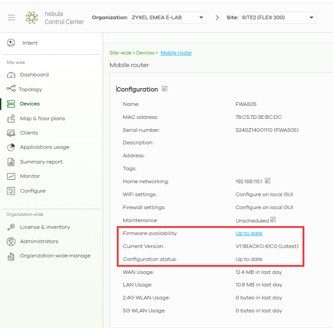The height and width of the screenshot is (328, 333).
Task: Click the Applications usage pie icon
Action: point(11,147)
